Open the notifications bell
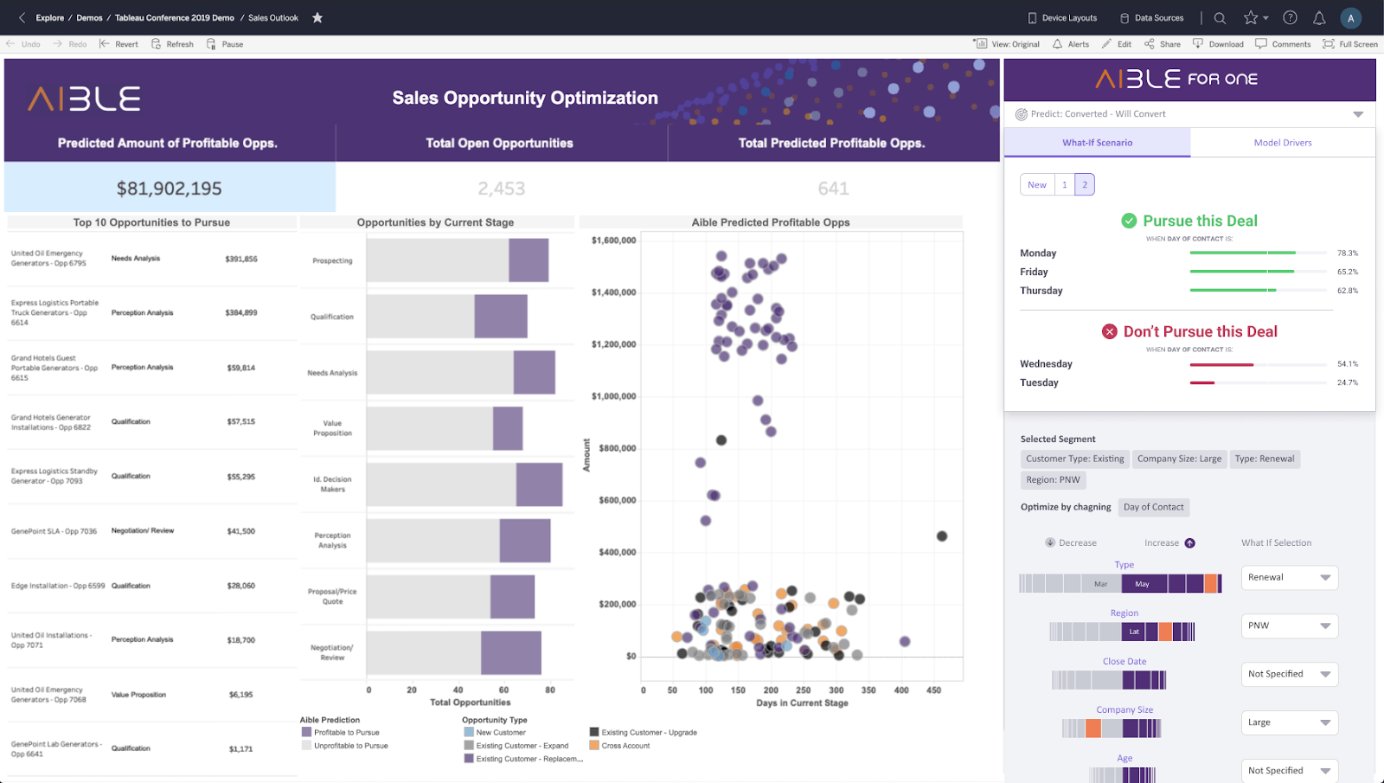This screenshot has width=1384, height=783. pos(1319,18)
